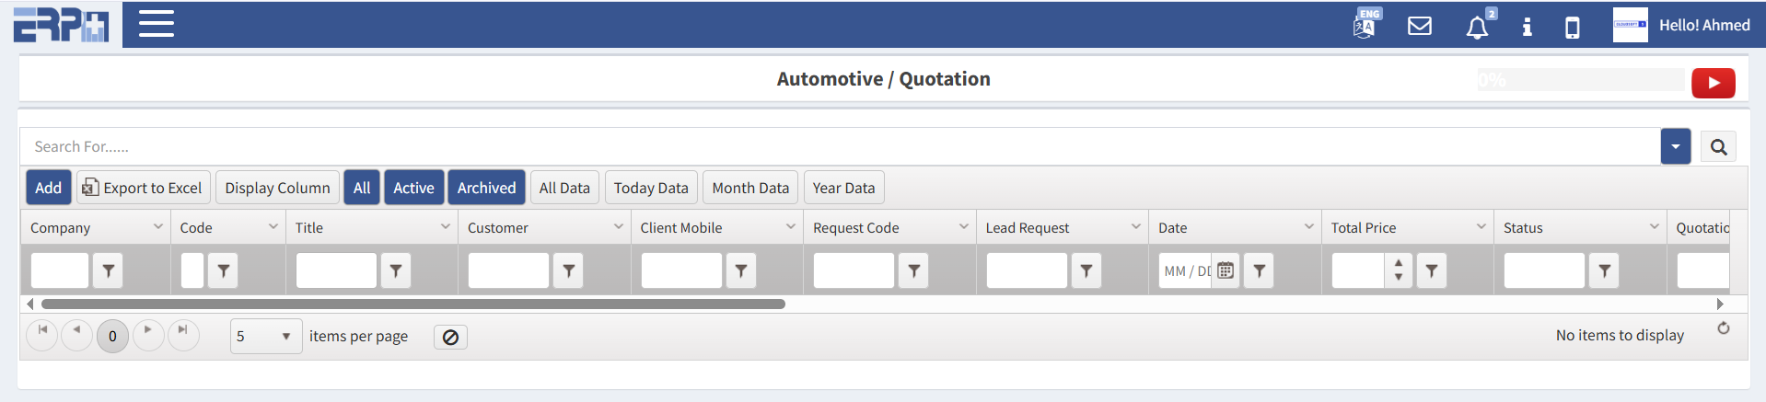Open the items per page dropdown
1766x402 pixels.
265,337
